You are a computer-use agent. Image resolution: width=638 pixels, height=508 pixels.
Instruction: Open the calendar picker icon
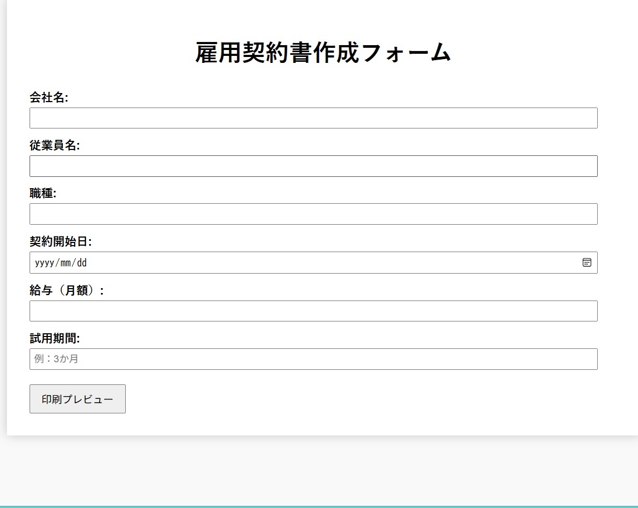[587, 262]
